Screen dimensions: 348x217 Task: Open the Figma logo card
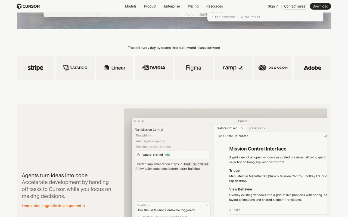click(194, 68)
